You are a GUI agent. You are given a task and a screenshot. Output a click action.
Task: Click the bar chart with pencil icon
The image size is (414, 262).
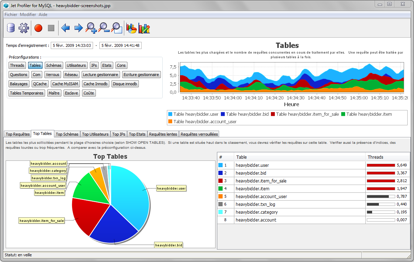144,28
